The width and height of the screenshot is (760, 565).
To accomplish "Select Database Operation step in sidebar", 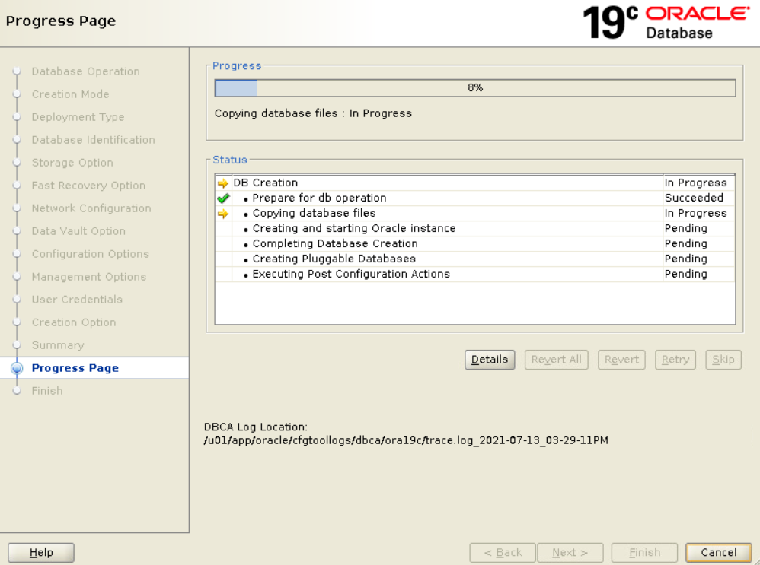I will (85, 71).
